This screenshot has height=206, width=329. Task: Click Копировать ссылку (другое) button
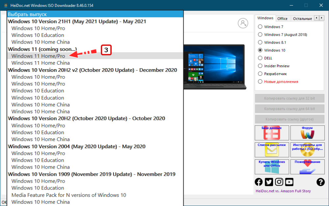[x=290, y=119]
